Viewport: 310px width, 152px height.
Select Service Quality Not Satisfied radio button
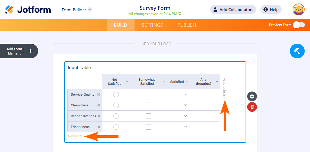tap(116, 94)
